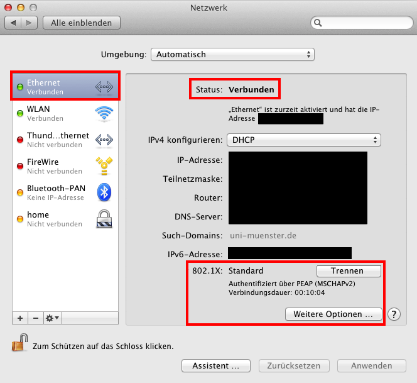Select Thunderbolt Ethernet in the service list

[x=58, y=140]
